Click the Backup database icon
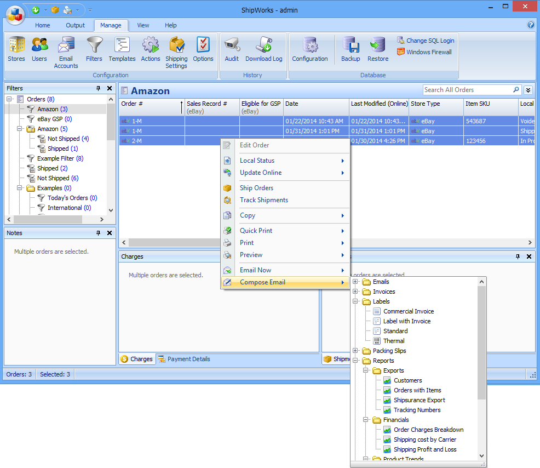The image size is (540, 468). pyautogui.click(x=351, y=49)
